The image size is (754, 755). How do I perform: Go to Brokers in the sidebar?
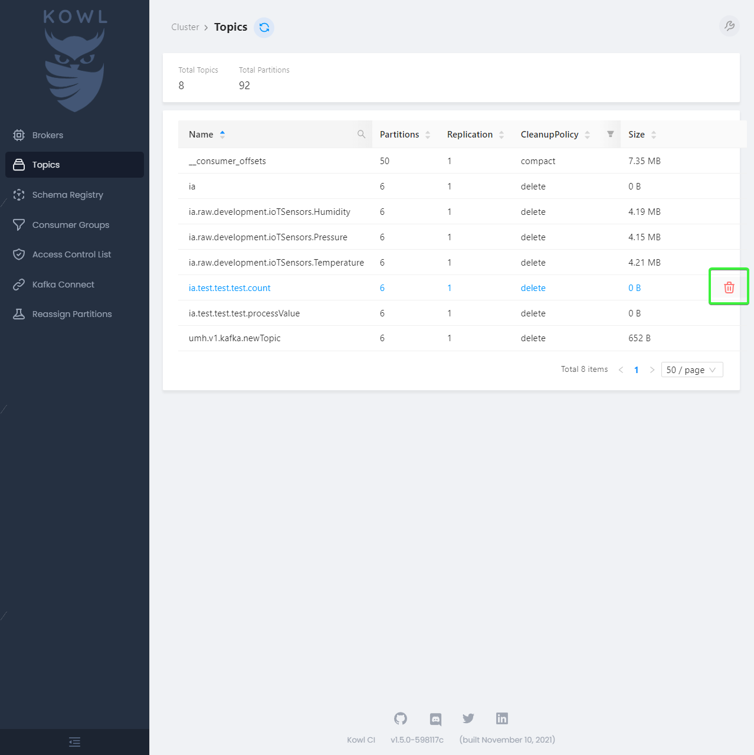pyautogui.click(x=47, y=135)
